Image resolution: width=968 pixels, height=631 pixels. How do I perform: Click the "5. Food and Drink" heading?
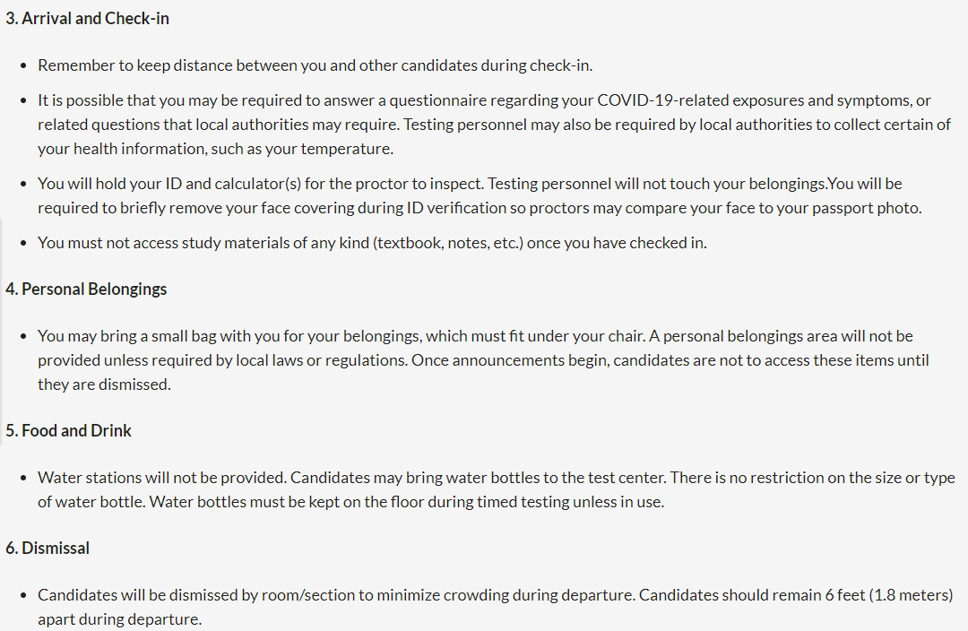[x=68, y=430]
